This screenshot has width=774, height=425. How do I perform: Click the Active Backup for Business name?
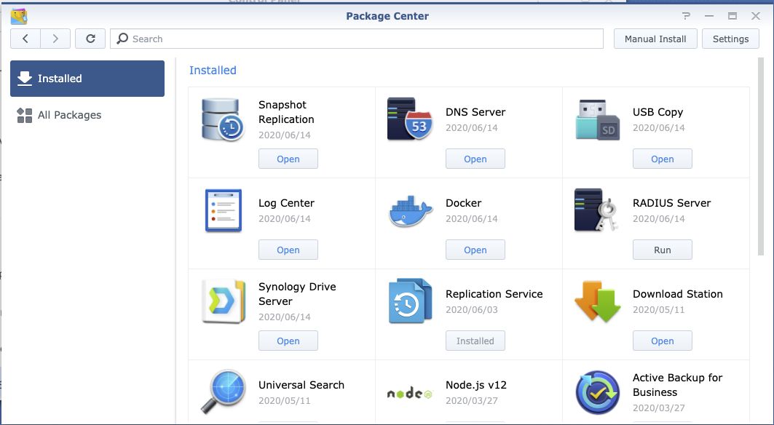[678, 385]
